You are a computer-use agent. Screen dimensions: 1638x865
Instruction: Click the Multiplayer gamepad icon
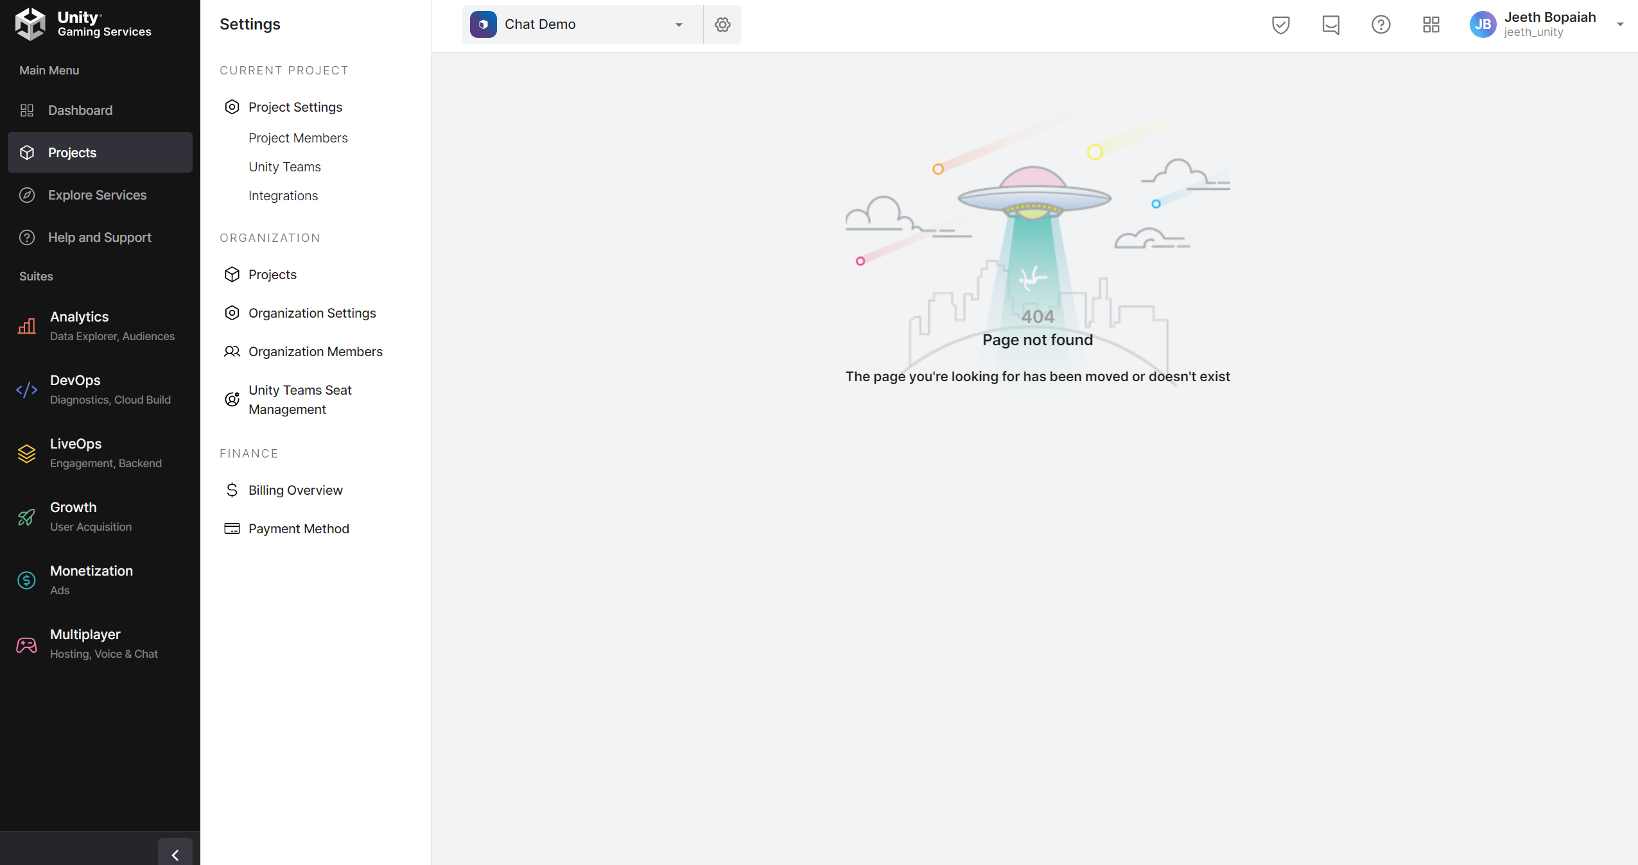pos(27,644)
